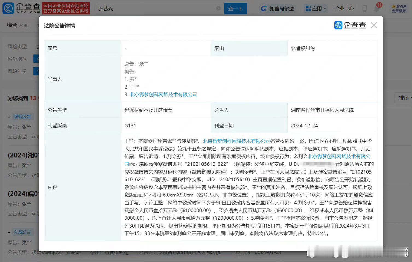
Task: Click the (2024)湘 case entry in background list
Action: click(x=23, y=155)
